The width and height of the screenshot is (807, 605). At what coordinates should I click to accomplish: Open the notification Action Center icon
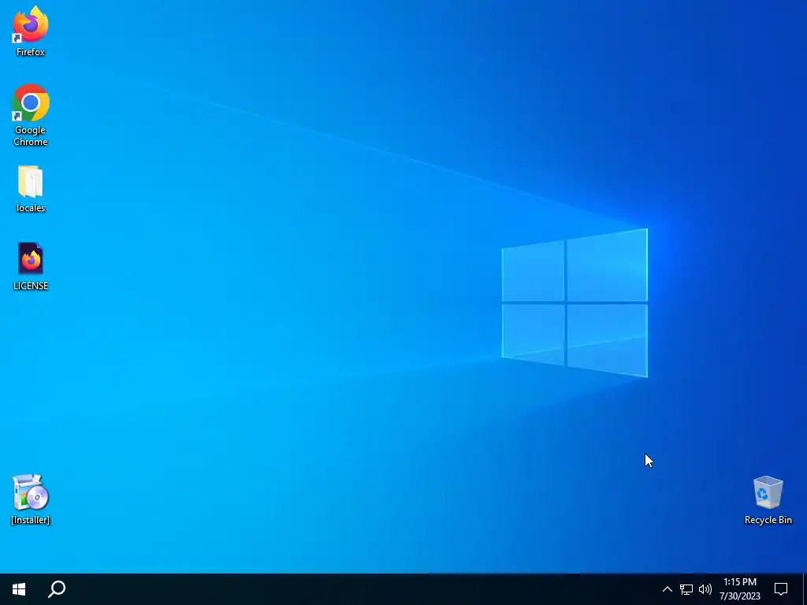[x=781, y=589]
